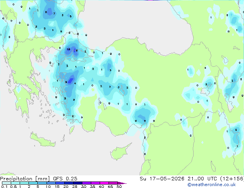244x188 pixels.
Task: Click the over-50 mm arrow at legend end
Action: coord(122,183)
